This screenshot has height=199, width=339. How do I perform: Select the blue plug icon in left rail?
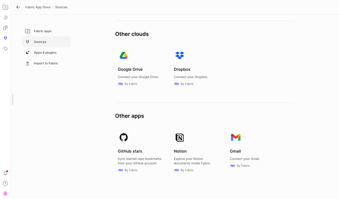(6, 38)
